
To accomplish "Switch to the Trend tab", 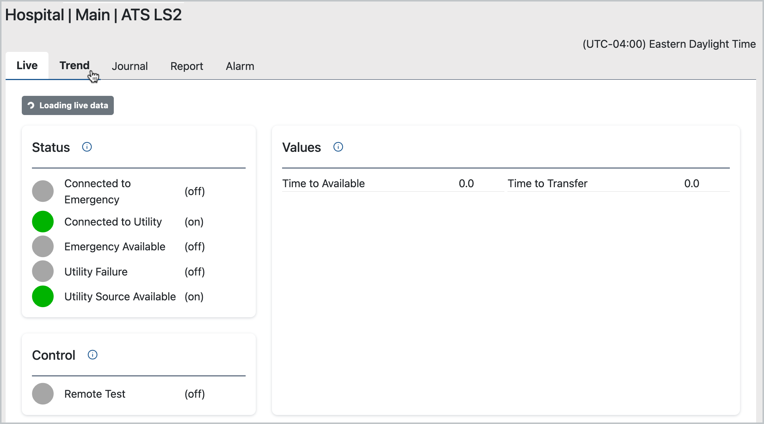I will tap(74, 66).
